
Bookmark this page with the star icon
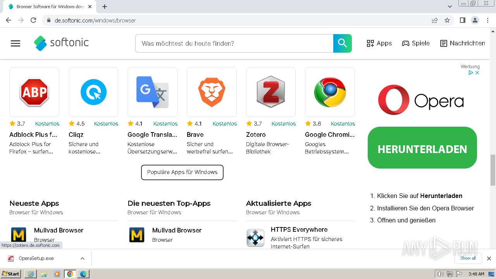[x=447, y=20]
